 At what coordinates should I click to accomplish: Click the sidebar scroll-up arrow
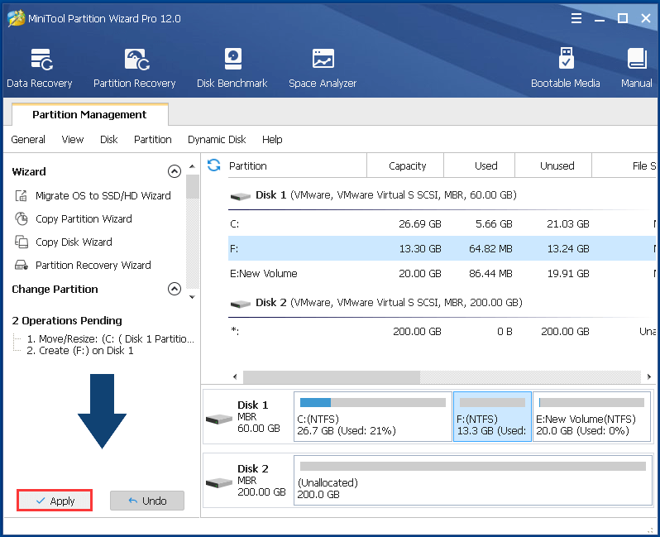192,166
